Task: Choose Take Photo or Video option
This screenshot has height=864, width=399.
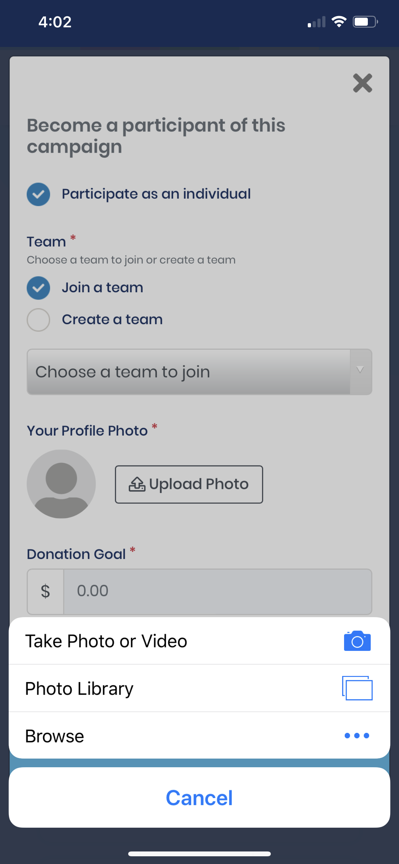Action: coord(199,641)
